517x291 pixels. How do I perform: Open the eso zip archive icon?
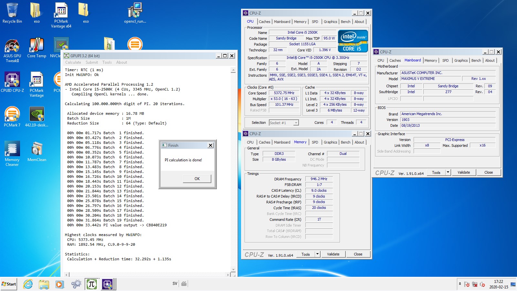(85, 13)
